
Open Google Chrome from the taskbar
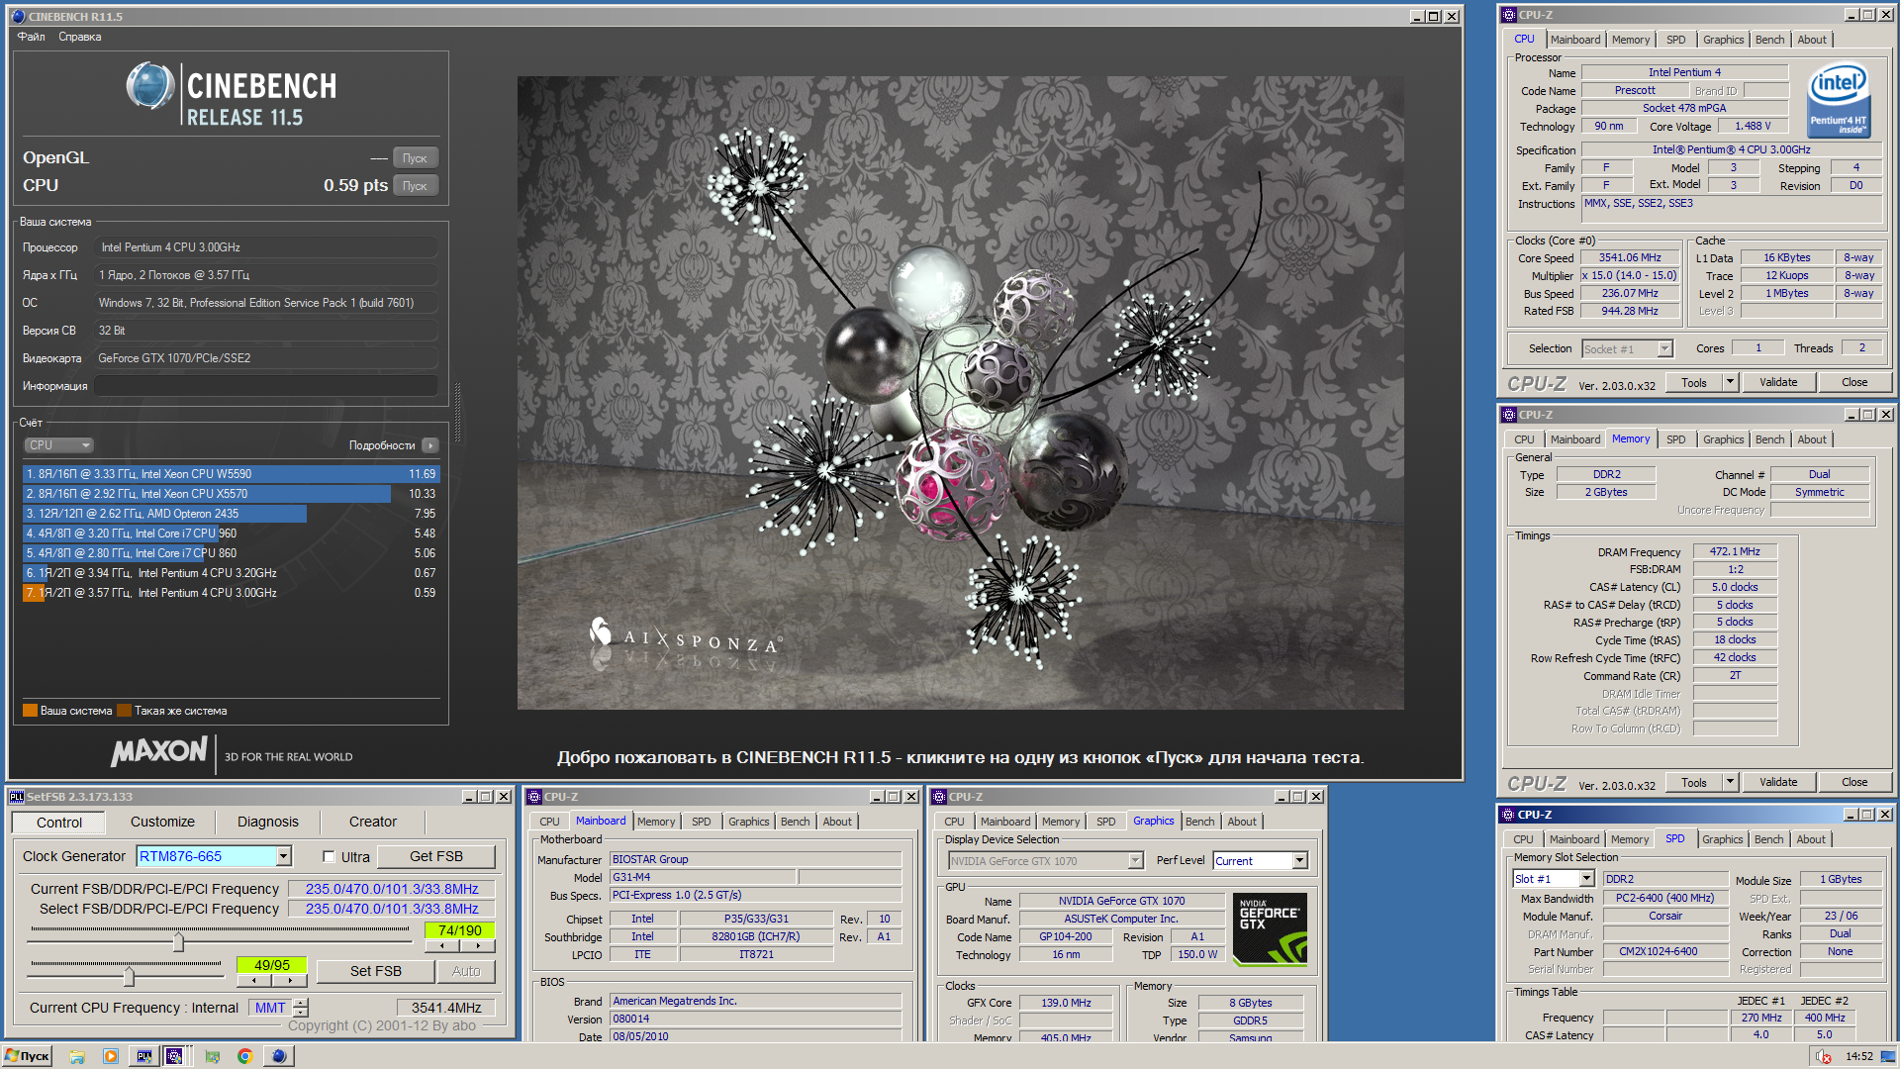pos(244,1056)
